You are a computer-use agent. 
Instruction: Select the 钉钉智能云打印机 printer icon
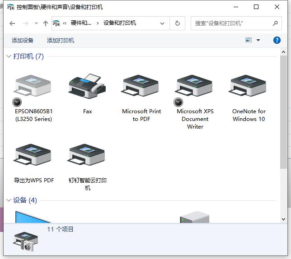tap(86, 155)
